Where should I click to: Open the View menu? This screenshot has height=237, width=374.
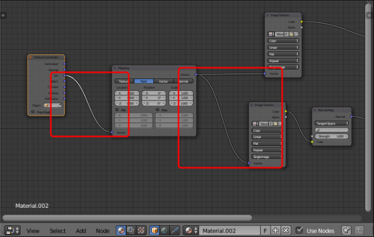coord(33,231)
